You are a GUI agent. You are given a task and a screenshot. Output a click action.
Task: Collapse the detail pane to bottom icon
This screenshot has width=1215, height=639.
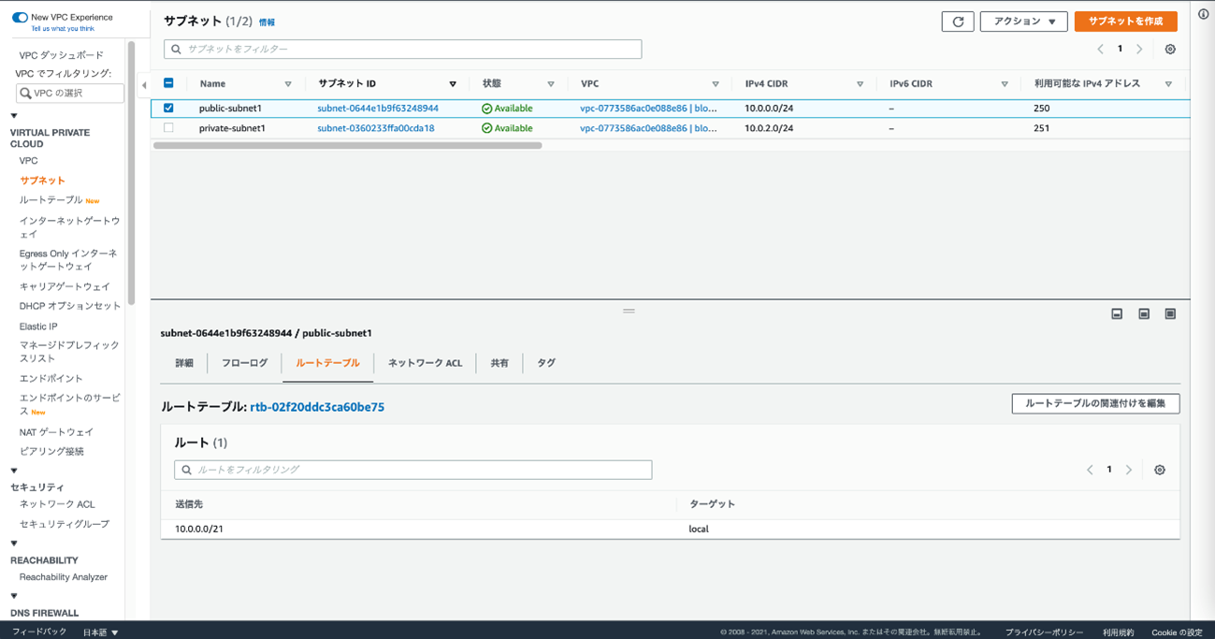(1117, 314)
